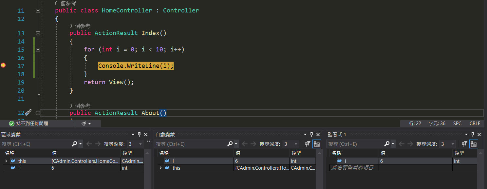
Task: Collapse the HomeController class using the outline box
Action: (x=38, y=10)
